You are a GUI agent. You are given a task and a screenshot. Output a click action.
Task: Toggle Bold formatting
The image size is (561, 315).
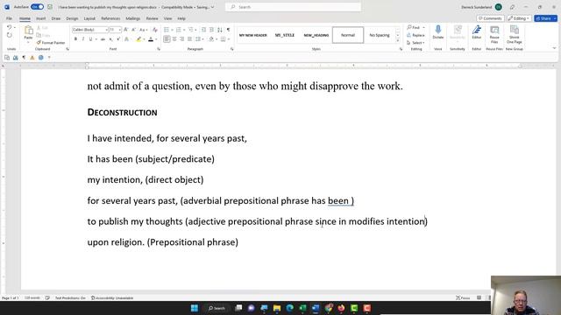75,38
